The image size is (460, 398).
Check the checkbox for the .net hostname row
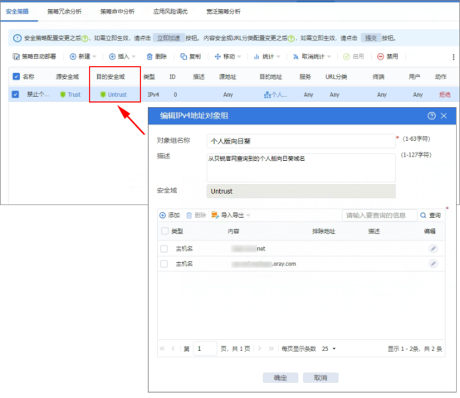click(164, 249)
